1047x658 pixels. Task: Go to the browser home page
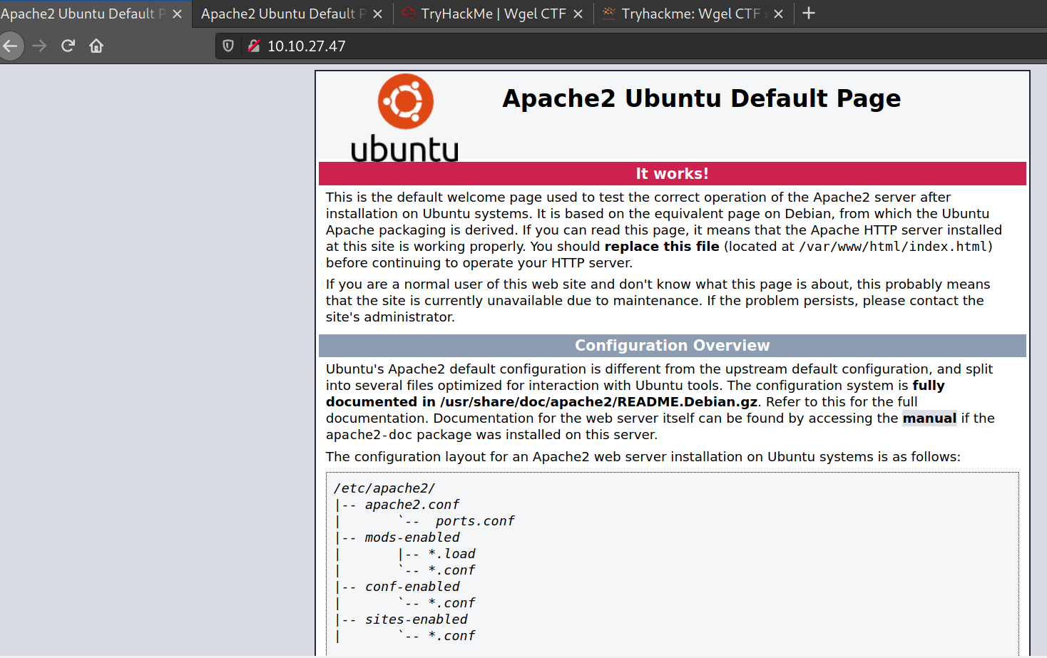96,46
